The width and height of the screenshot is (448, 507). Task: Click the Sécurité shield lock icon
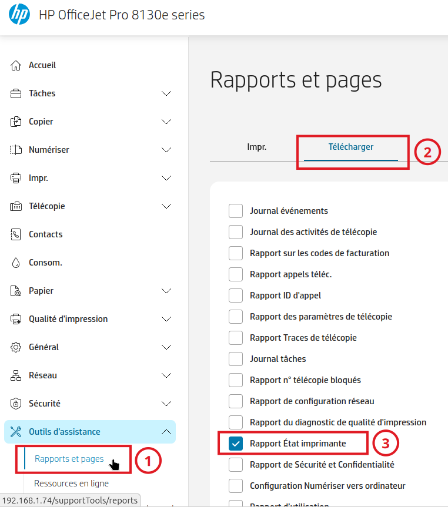coord(16,404)
